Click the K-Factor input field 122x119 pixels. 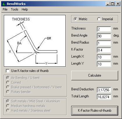104,50
